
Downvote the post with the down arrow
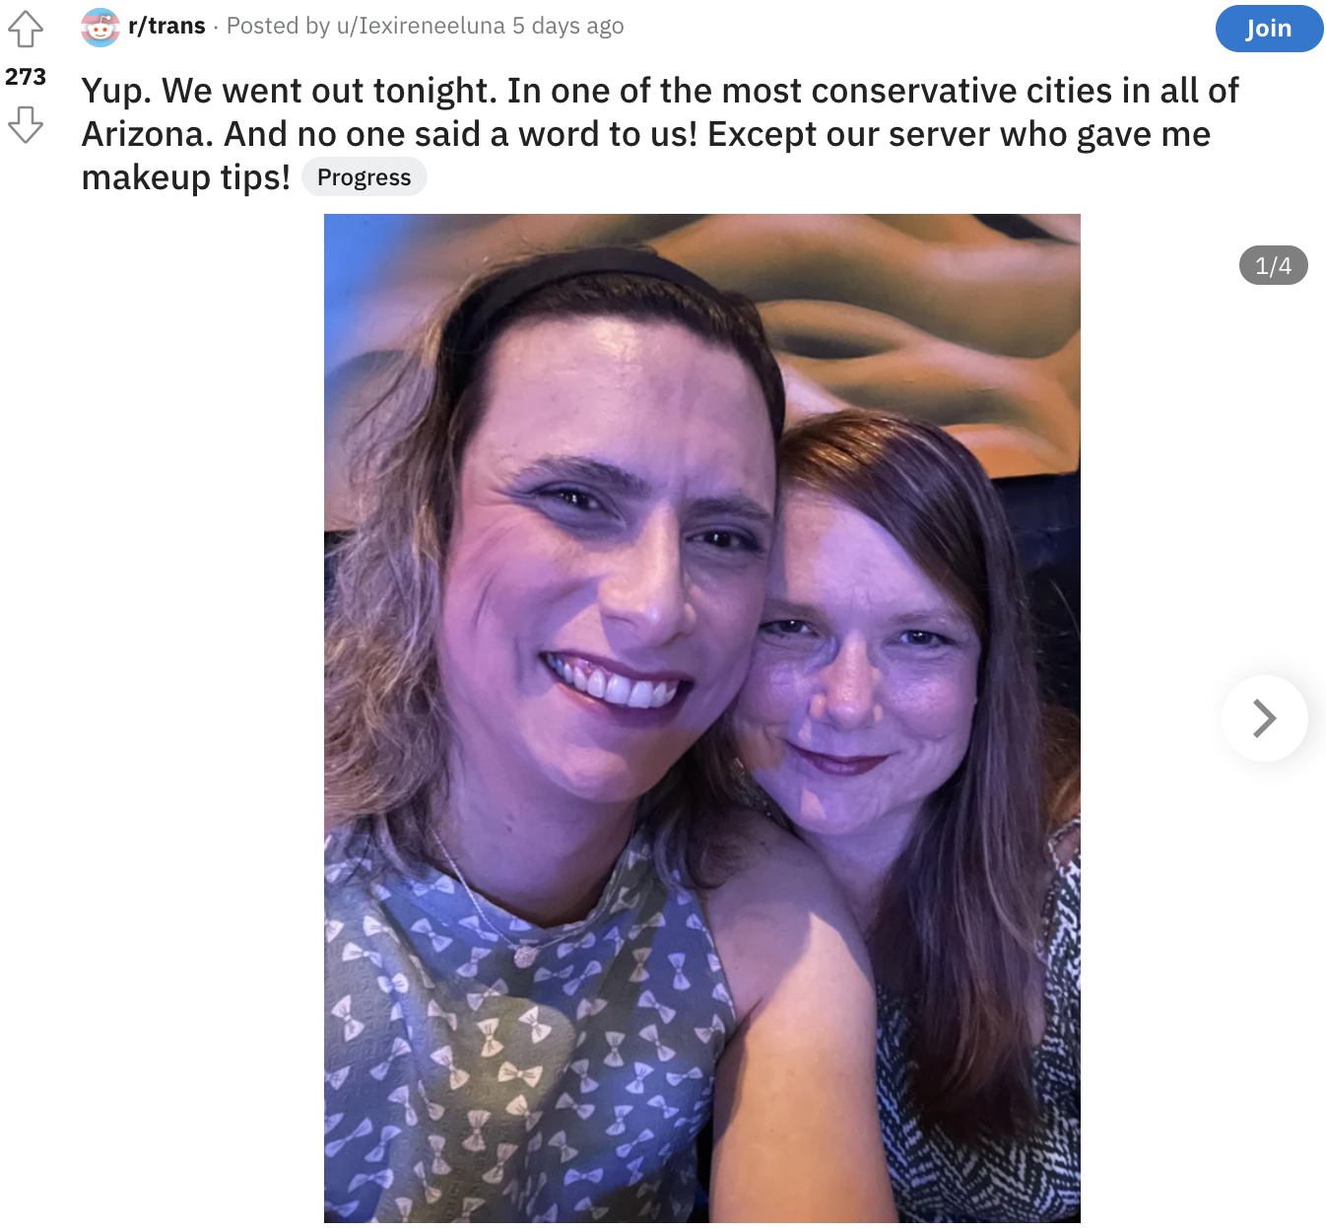26,124
